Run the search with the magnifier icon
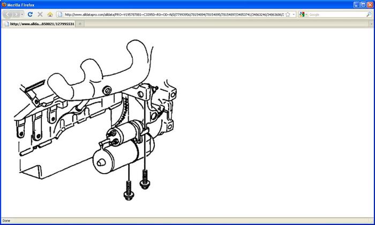The image size is (375, 225). point(369,14)
